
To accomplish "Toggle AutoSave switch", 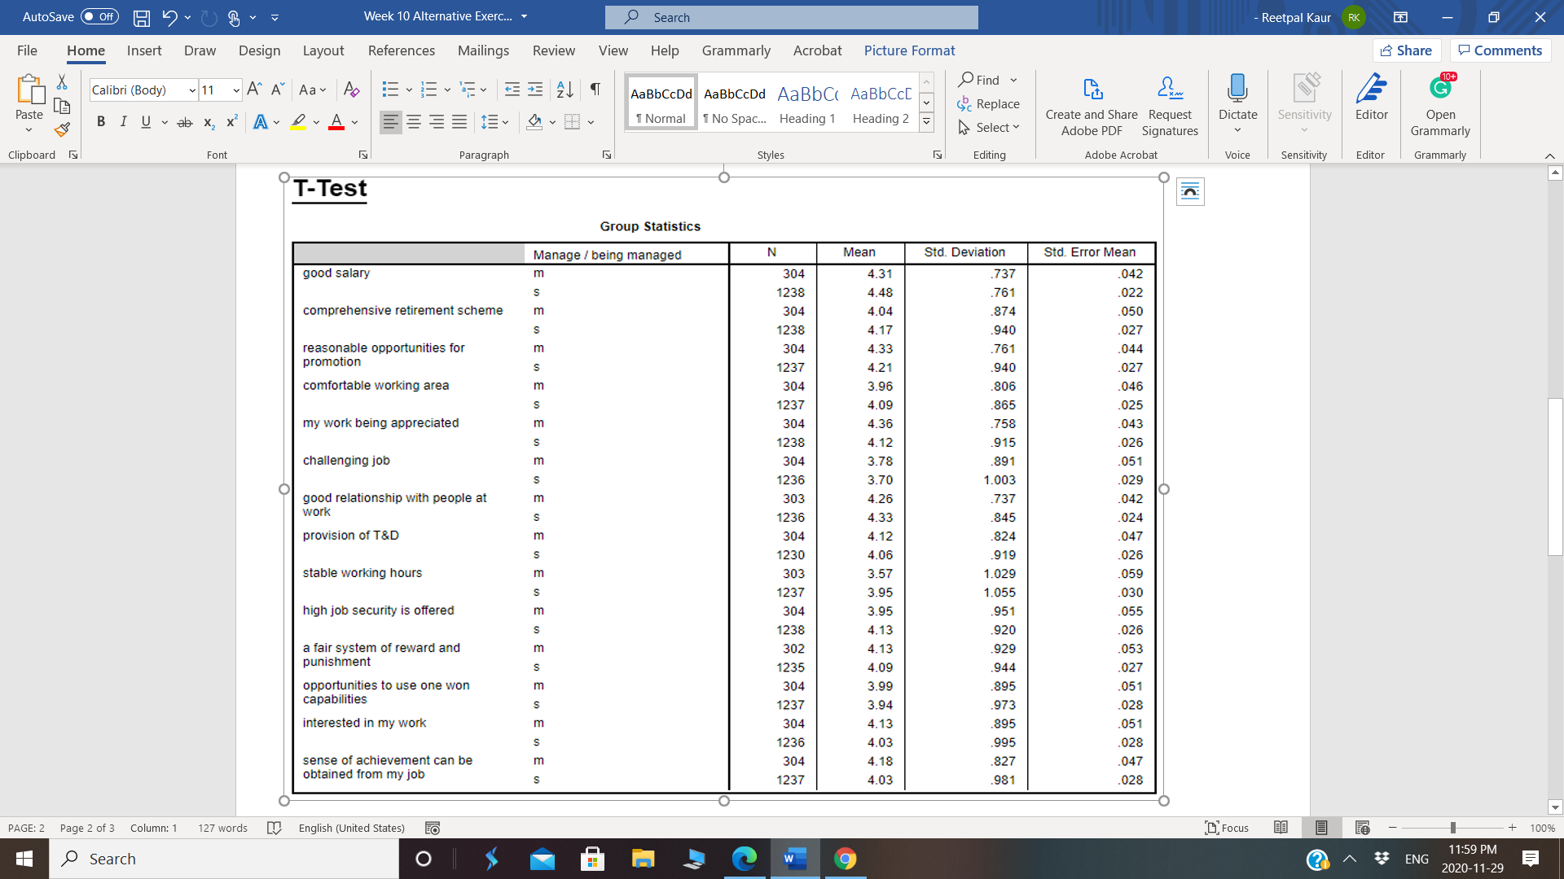I will pos(99,16).
